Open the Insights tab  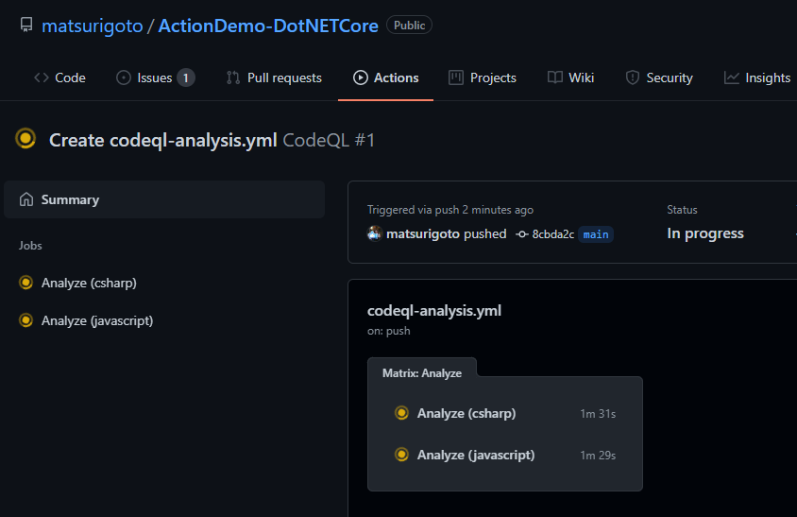757,78
